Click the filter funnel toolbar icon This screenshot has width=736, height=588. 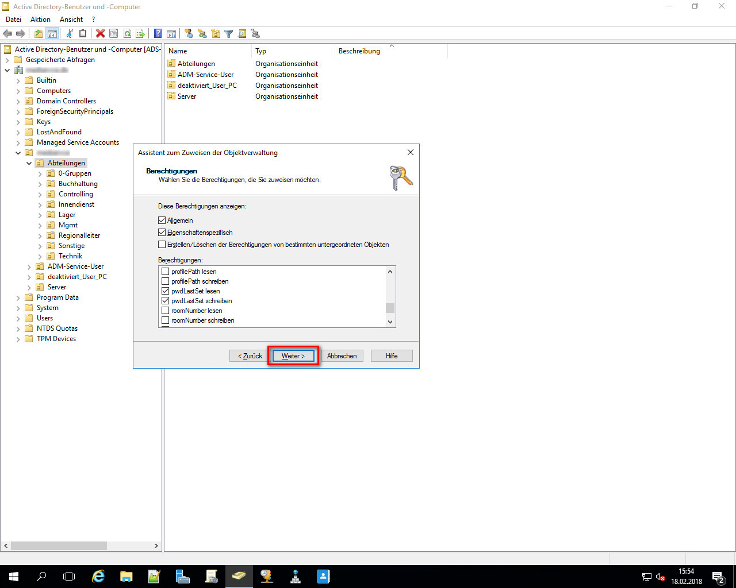[228, 34]
